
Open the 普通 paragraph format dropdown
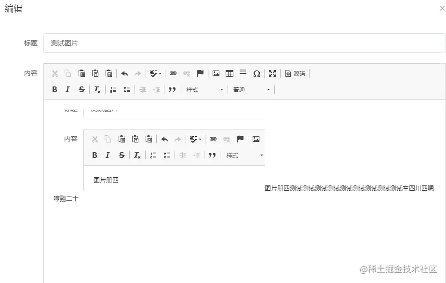(251, 89)
